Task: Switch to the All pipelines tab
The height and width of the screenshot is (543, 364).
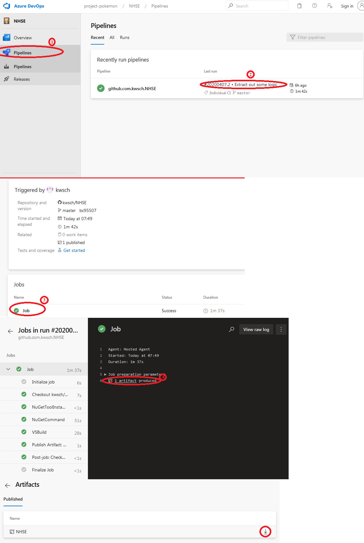Action: 112,37
